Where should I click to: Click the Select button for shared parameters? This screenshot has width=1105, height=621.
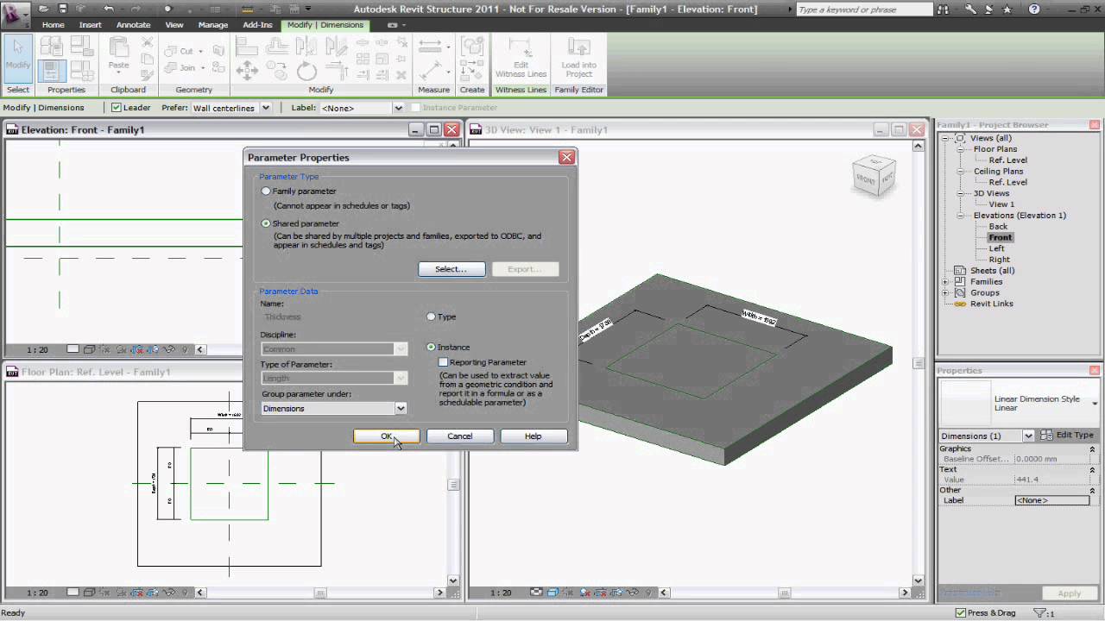(x=451, y=268)
